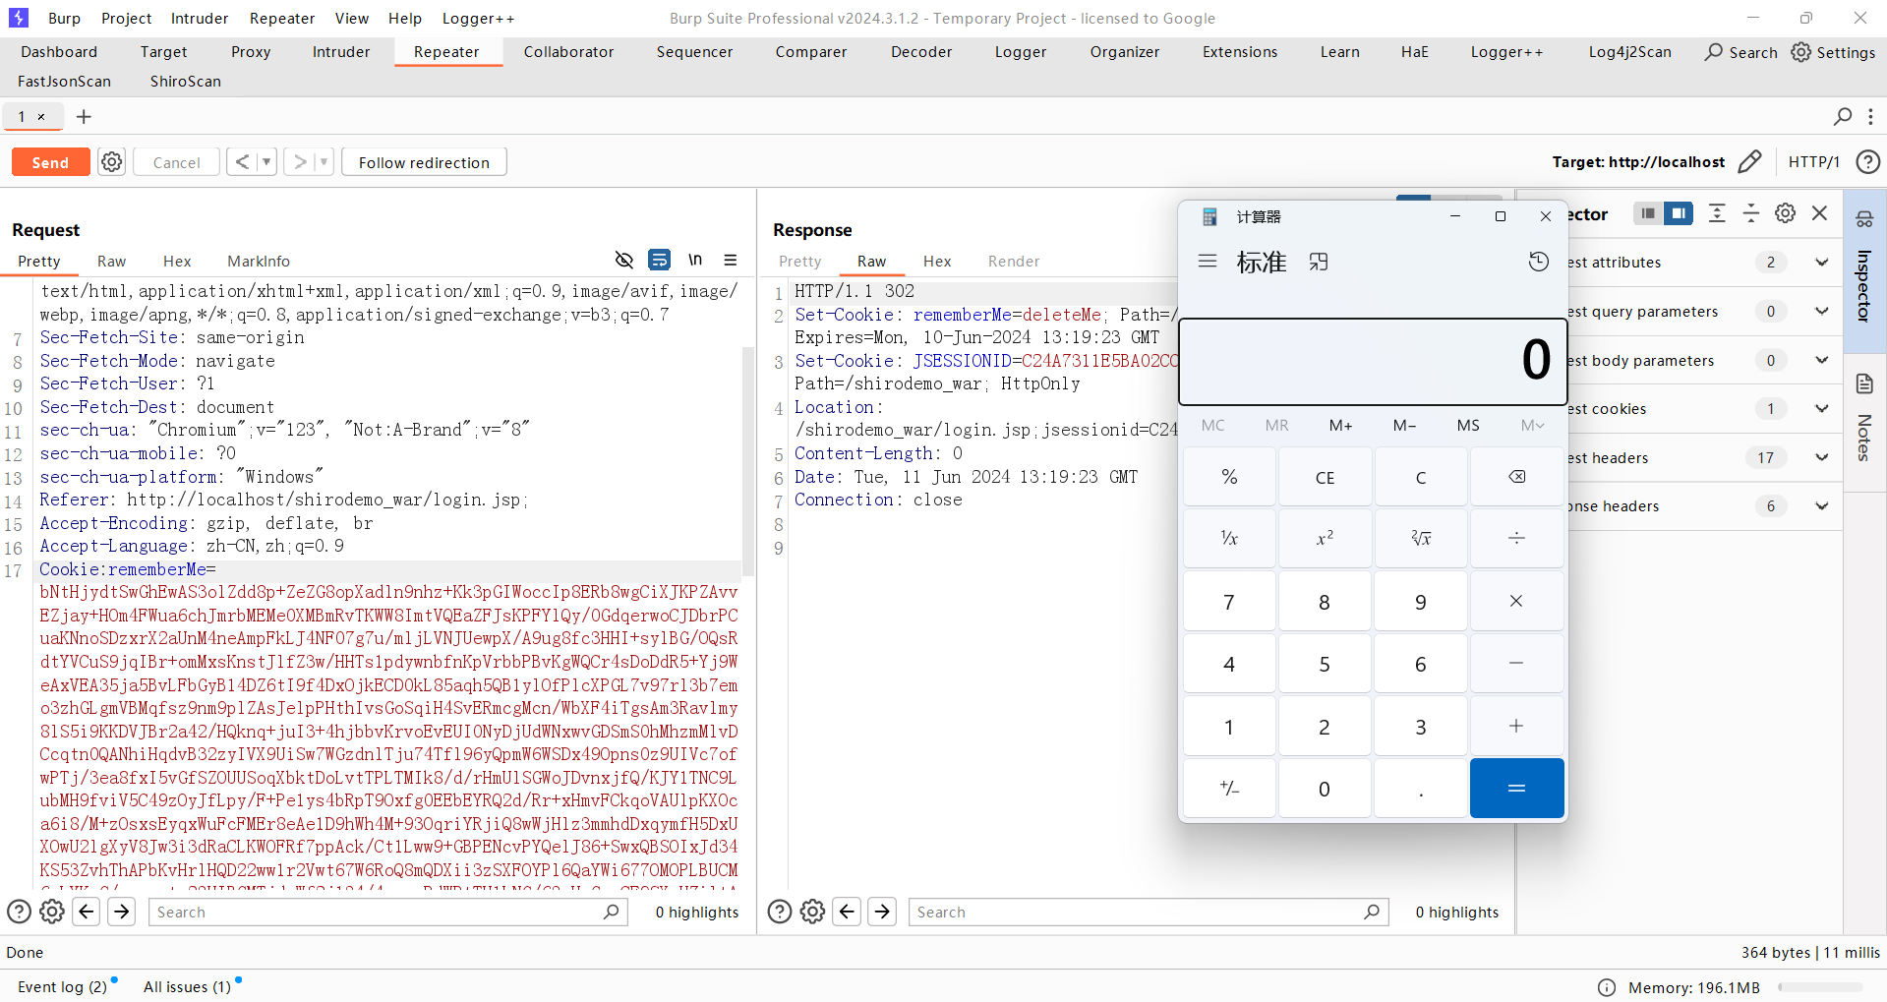The image size is (1887, 1002).
Task: Switch Inspector to right docked layout
Action: click(x=1679, y=213)
